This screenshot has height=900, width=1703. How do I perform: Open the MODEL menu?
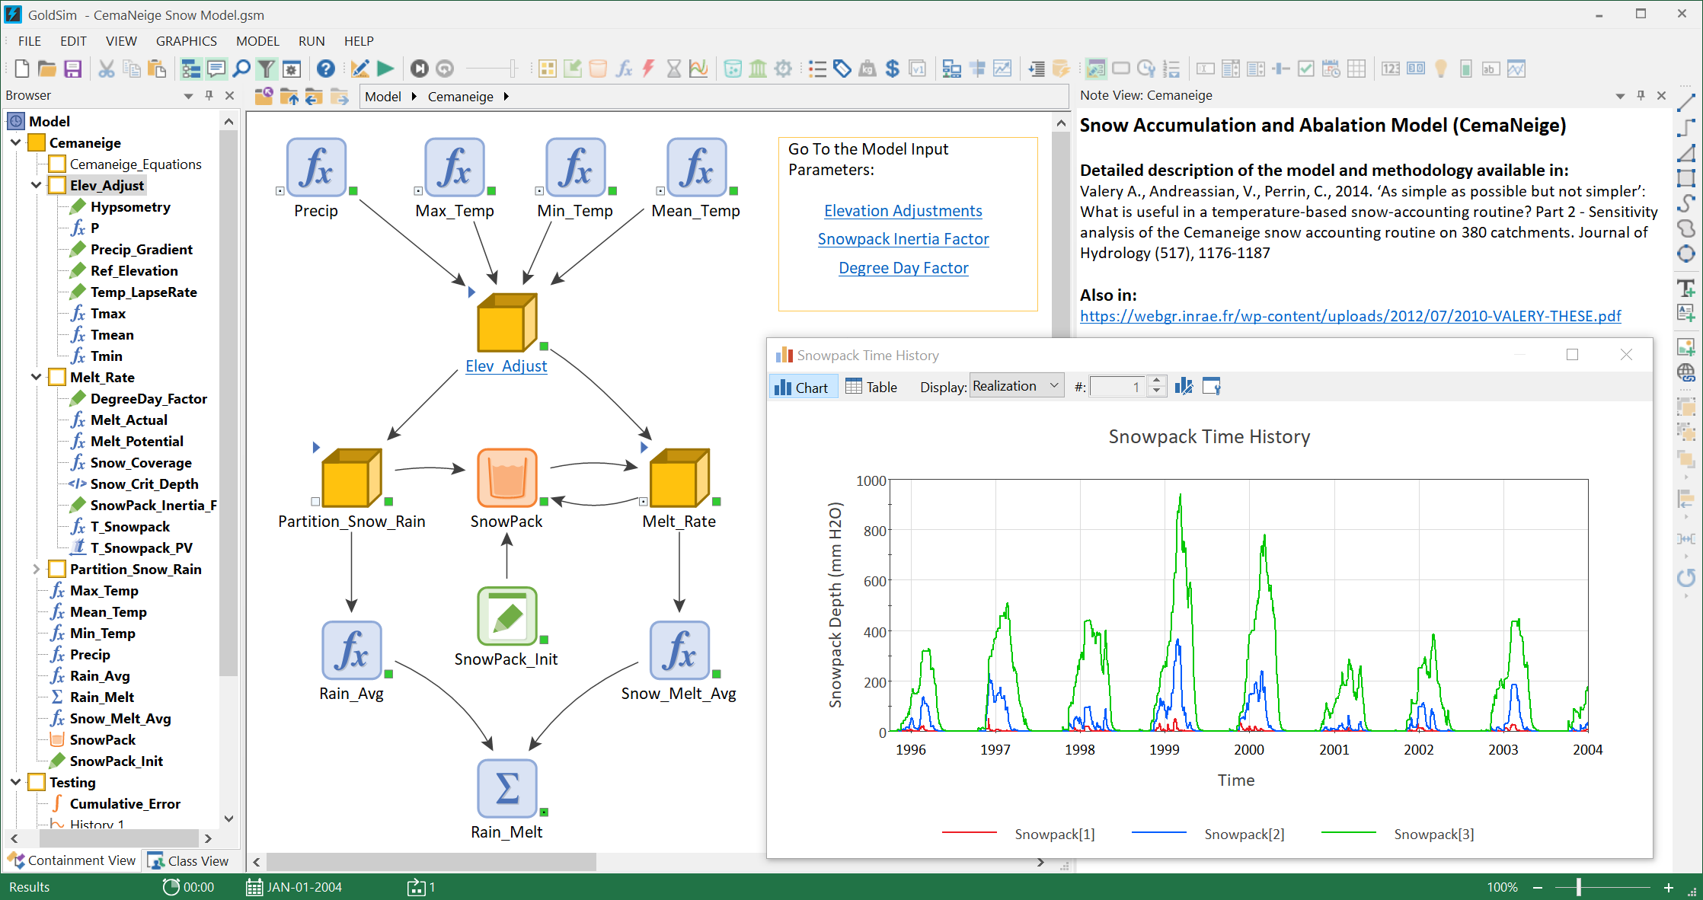[257, 41]
